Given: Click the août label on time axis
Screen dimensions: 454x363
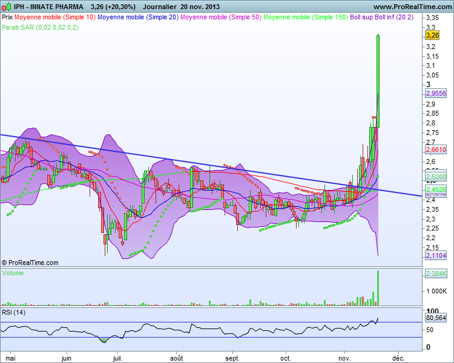Looking at the screenshot, I should [x=177, y=358].
